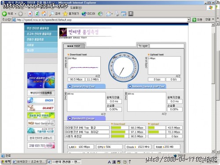Click the Print icon

[117, 14]
